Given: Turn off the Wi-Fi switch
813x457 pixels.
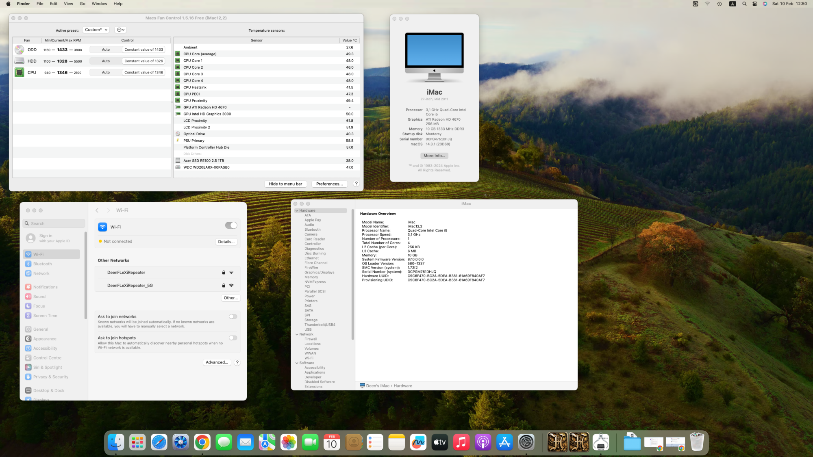Looking at the screenshot, I should coord(231,225).
